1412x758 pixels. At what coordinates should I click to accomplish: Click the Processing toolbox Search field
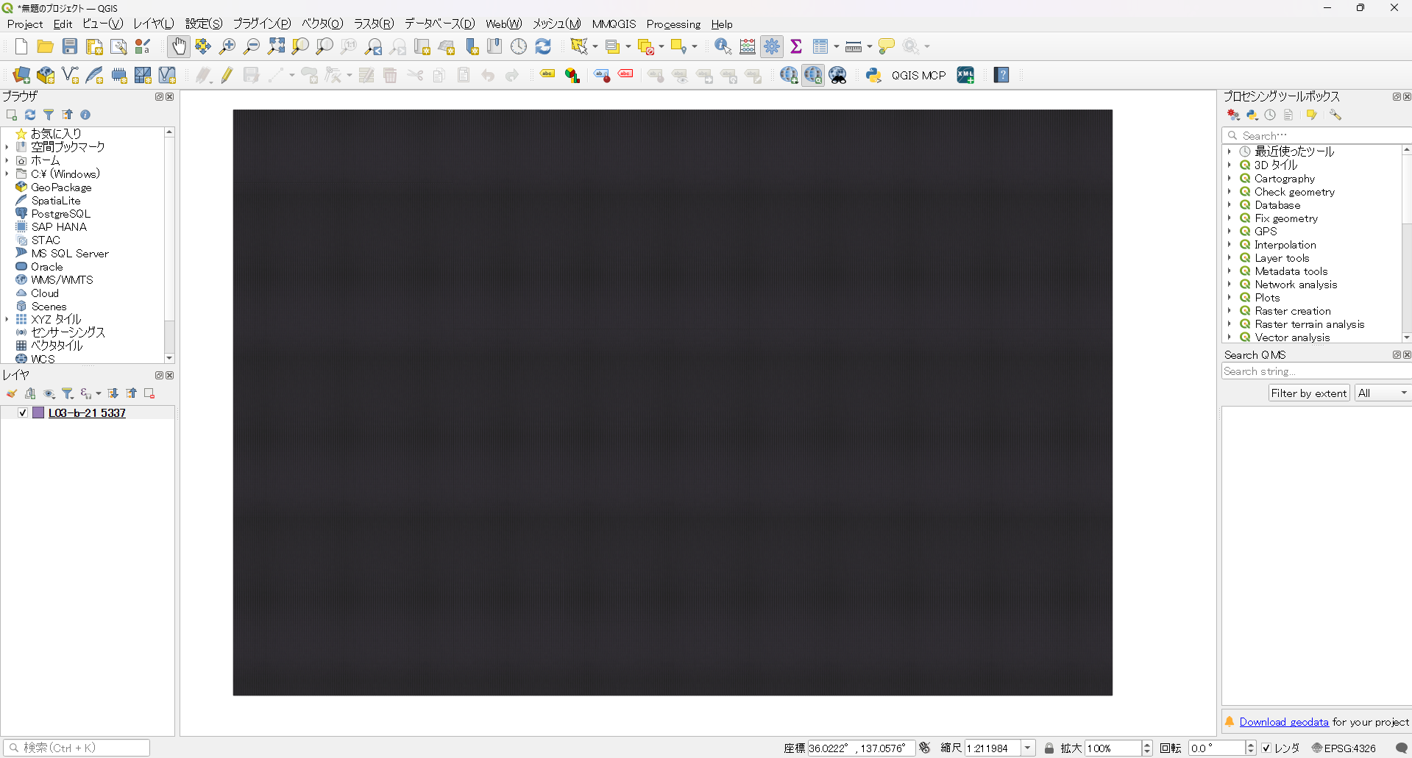click(1317, 135)
